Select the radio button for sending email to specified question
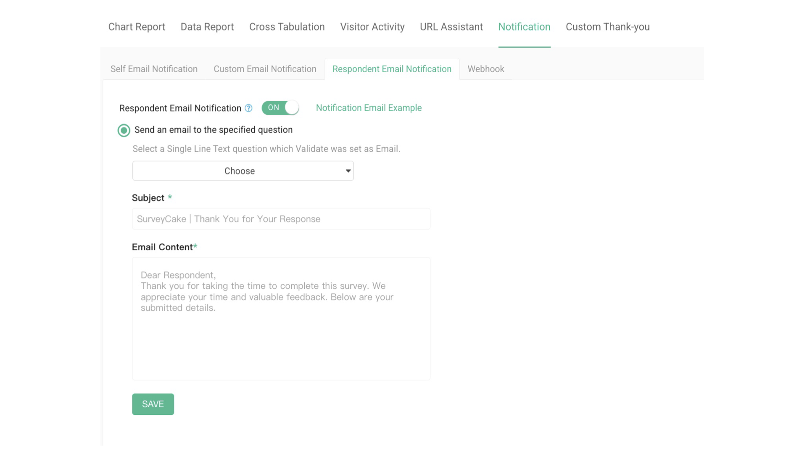Image resolution: width=807 pixels, height=454 pixels. click(124, 130)
